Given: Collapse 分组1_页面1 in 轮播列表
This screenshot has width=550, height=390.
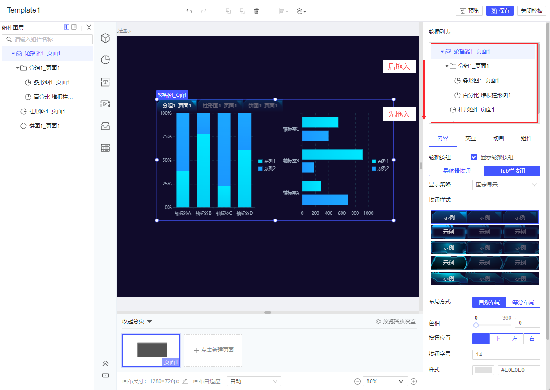Looking at the screenshot, I should point(447,66).
